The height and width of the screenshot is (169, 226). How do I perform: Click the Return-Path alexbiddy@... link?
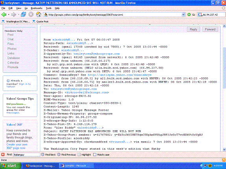[x=80, y=43]
